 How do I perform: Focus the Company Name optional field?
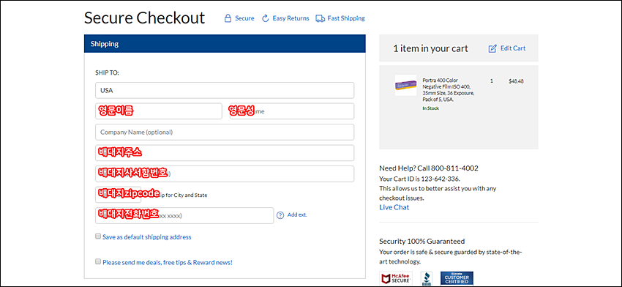pos(225,133)
